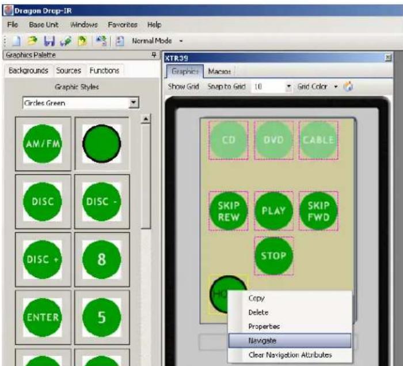The height and width of the screenshot is (366, 403).
Task: Click the SKIP REW button on canvas
Action: (229, 211)
